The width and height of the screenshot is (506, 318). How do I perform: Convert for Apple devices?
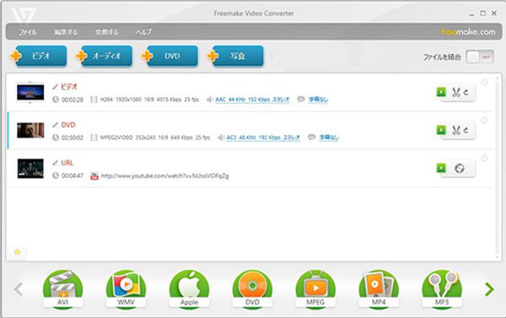click(x=189, y=289)
